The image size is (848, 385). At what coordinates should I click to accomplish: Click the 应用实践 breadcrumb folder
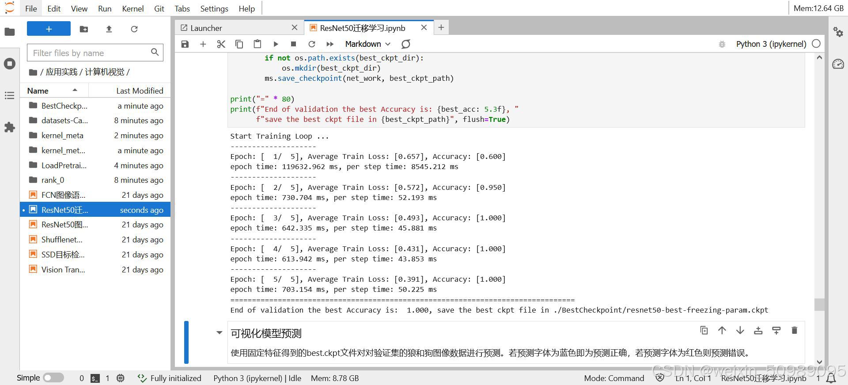coord(61,72)
